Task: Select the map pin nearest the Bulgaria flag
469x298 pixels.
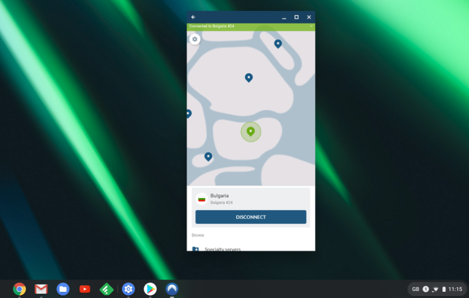Action: tap(208, 156)
